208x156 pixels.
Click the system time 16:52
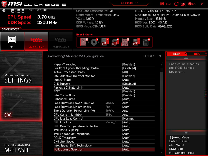[x=16, y=11]
